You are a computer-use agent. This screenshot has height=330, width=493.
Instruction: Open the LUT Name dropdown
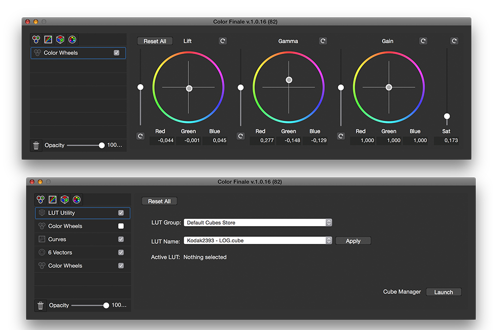[257, 241]
